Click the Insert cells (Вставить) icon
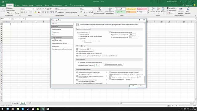This screenshot has height=111, width=197. pyautogui.click(x=153, y=9)
